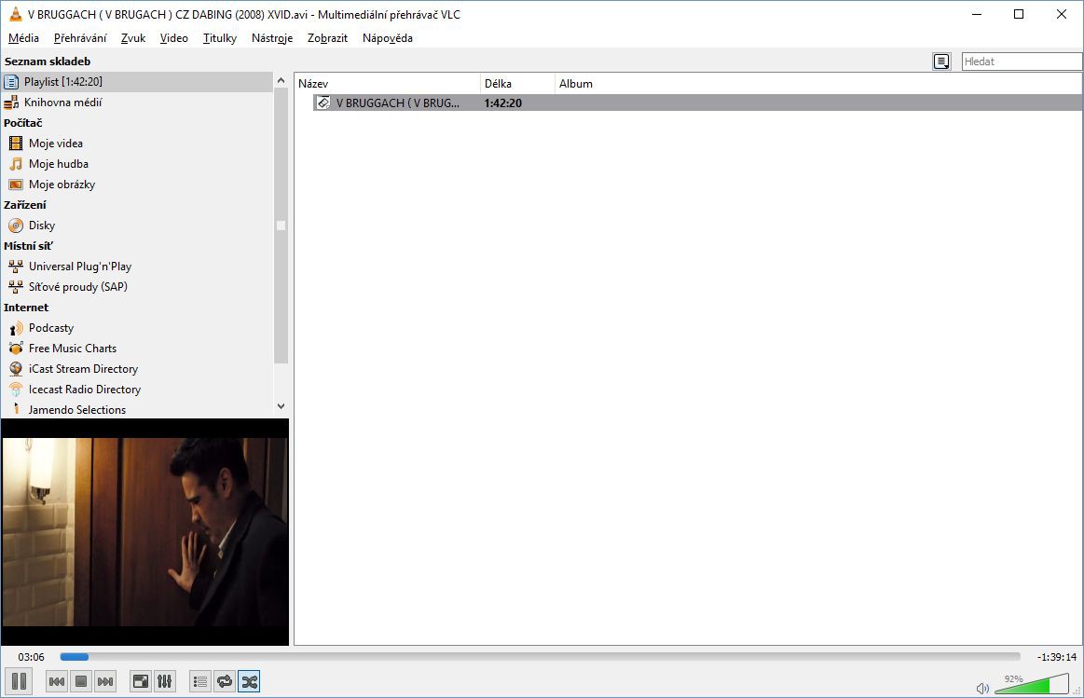Adjust the volume slider at 92%
1084x698 pixels.
(x=1032, y=684)
